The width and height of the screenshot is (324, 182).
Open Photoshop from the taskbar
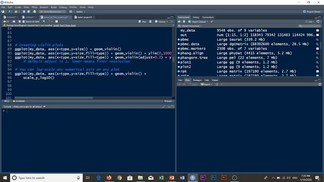coord(214,177)
